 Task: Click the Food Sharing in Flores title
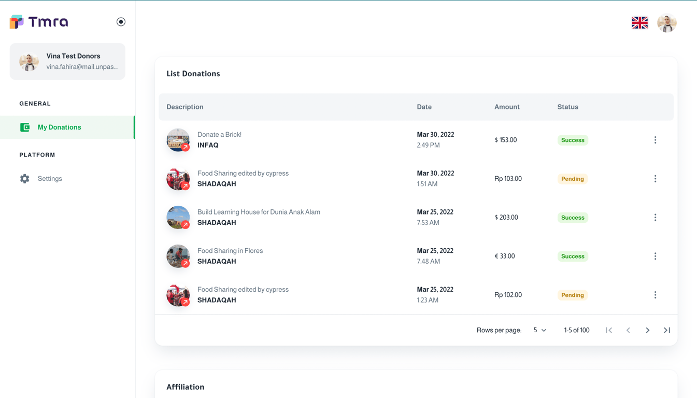[230, 251]
